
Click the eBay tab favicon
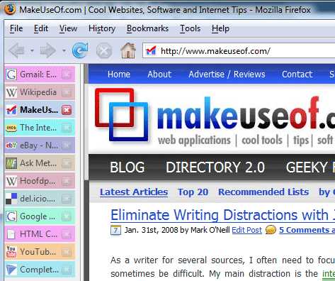point(11,145)
